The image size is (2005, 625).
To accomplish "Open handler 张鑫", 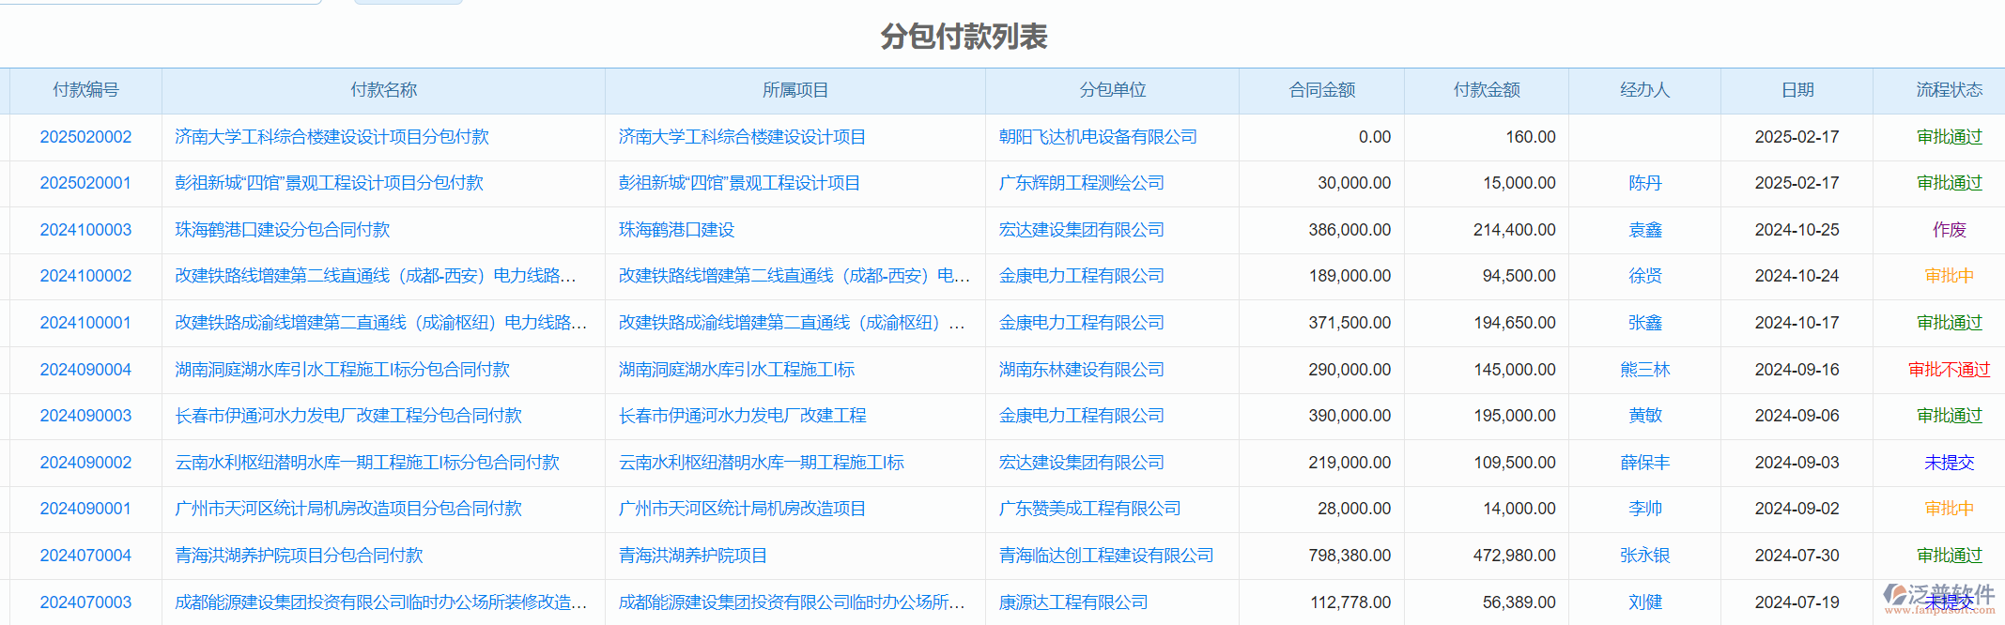I will (1644, 323).
